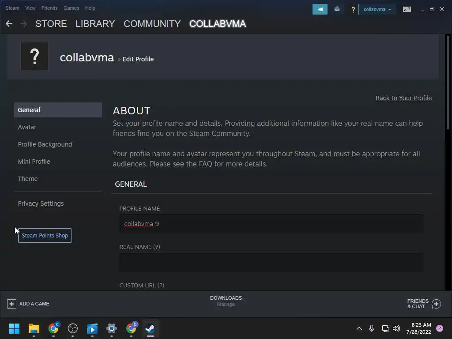
Task: Open second Chrome icon in taskbar
Action: point(131,328)
